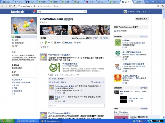Image resolution: width=165 pixels, height=123 pixels.
Task: Open messages icon in Facebook header
Action: click(30, 12)
